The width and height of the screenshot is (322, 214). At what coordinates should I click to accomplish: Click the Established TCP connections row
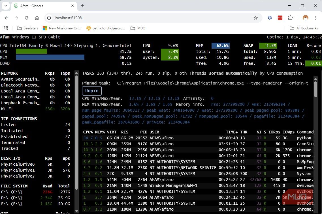coord(35,137)
